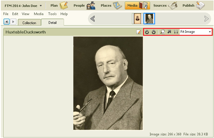Switch to the Collection tab

click(x=29, y=23)
